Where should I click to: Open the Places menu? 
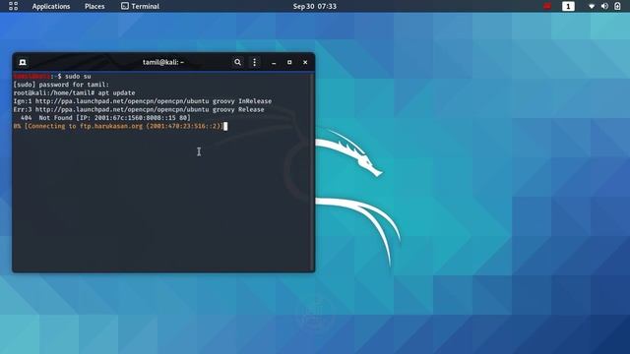point(94,7)
